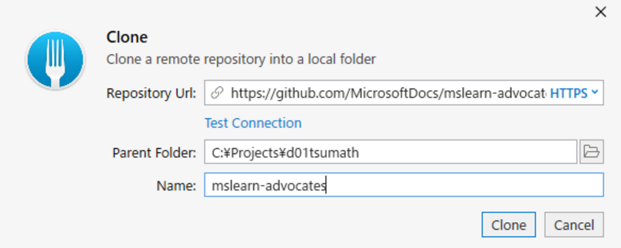Click the chain link icon in Repository Url
The height and width of the screenshot is (248, 621).
point(217,93)
